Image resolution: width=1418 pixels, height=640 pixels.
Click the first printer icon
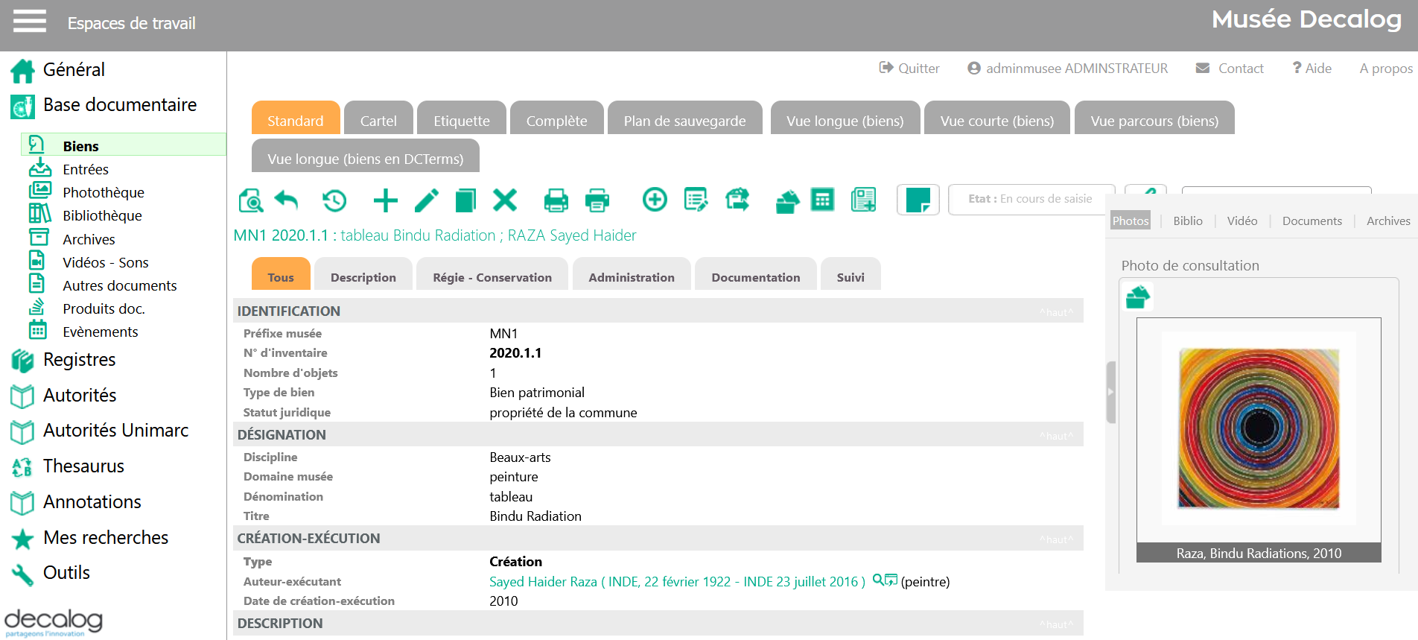pos(556,200)
